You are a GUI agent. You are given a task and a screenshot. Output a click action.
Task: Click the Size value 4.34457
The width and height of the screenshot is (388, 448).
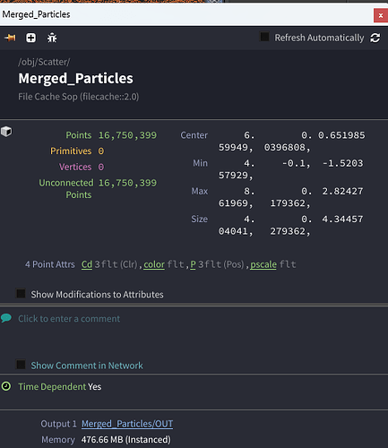tap(342, 219)
